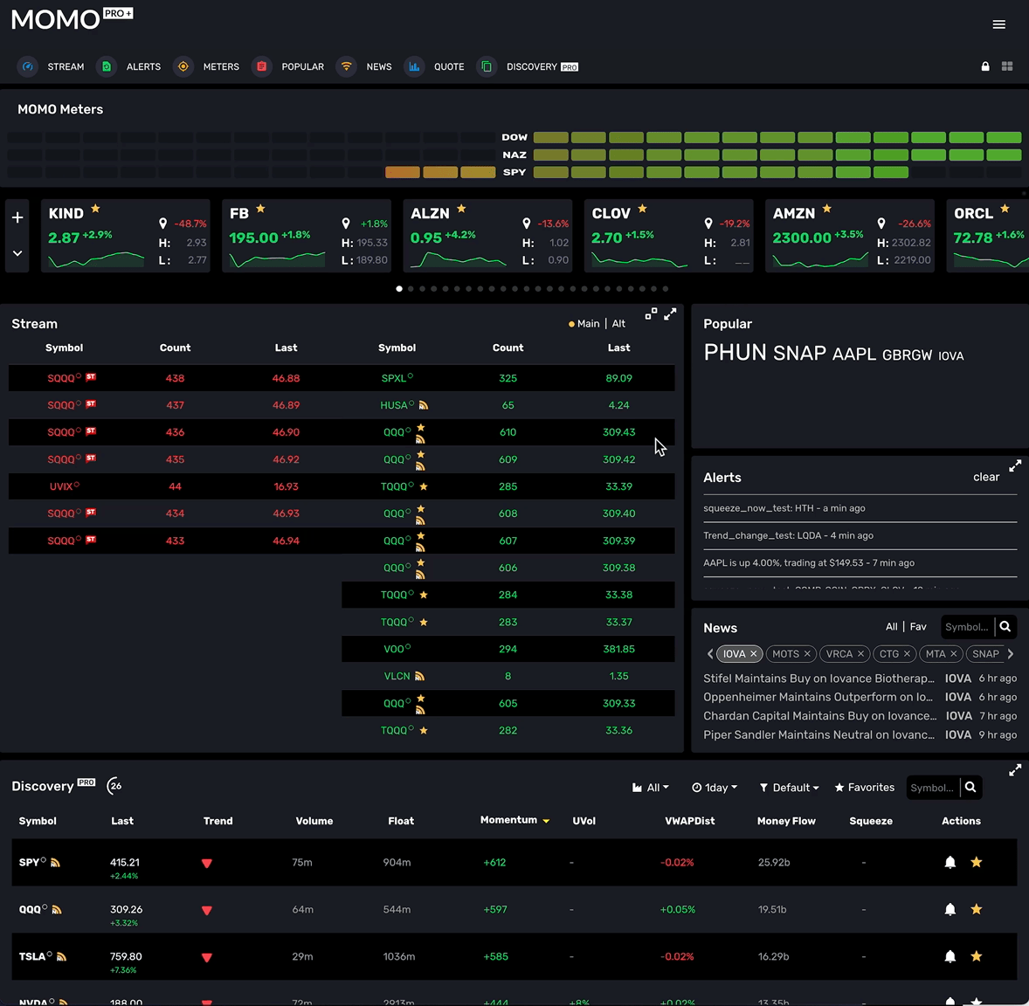Click the Stream gauge icon in navigation

(27, 66)
